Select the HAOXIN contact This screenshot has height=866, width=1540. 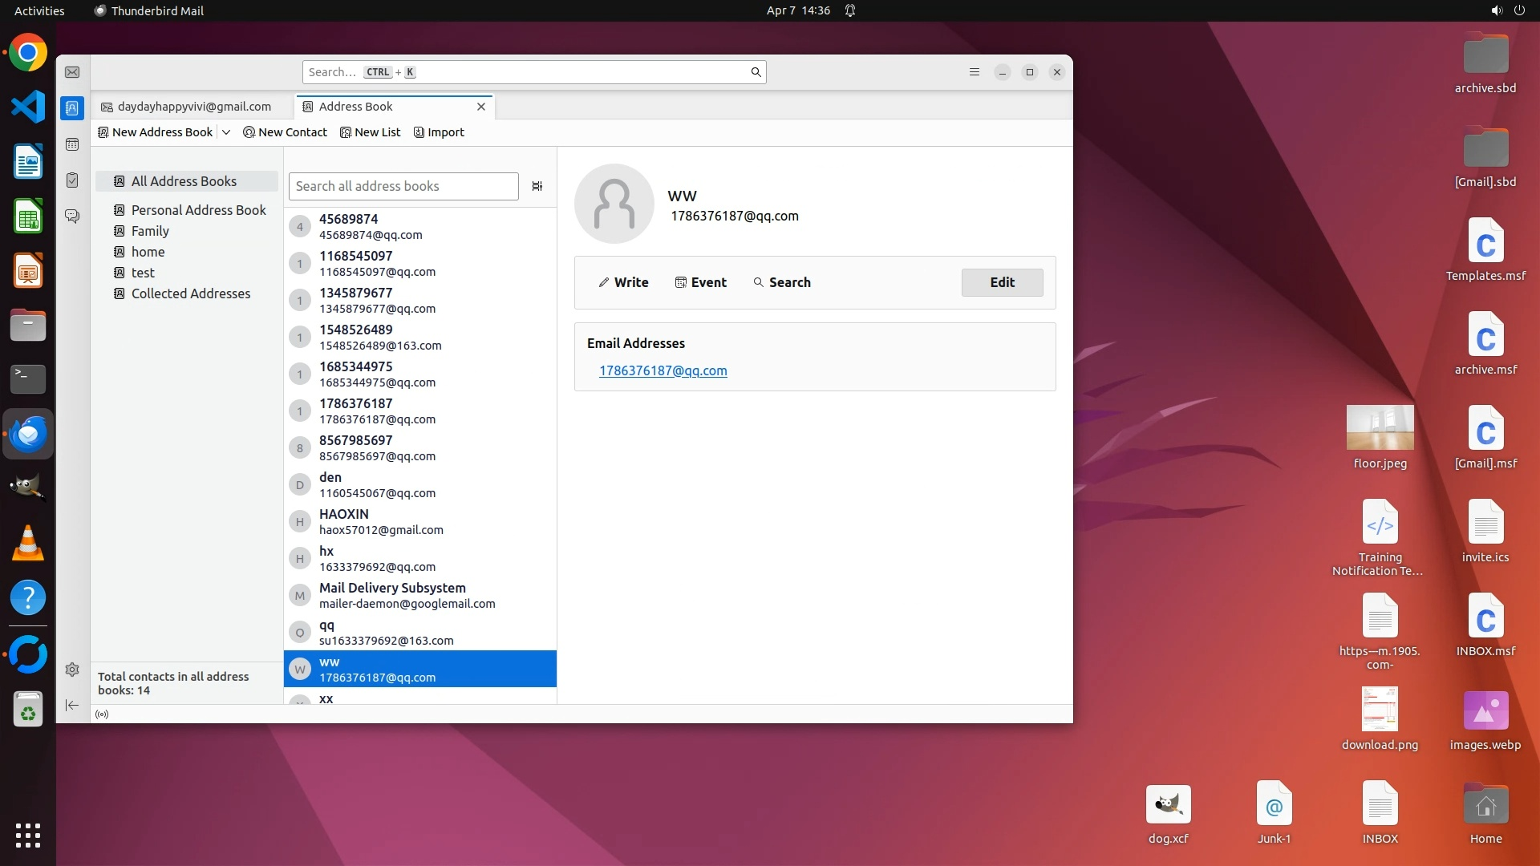[419, 521]
